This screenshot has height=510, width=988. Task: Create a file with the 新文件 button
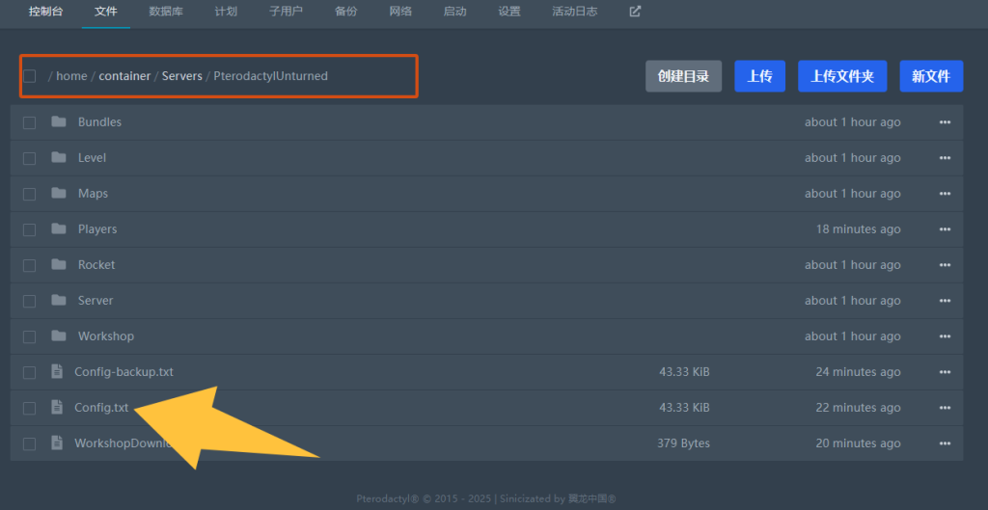pyautogui.click(x=930, y=76)
